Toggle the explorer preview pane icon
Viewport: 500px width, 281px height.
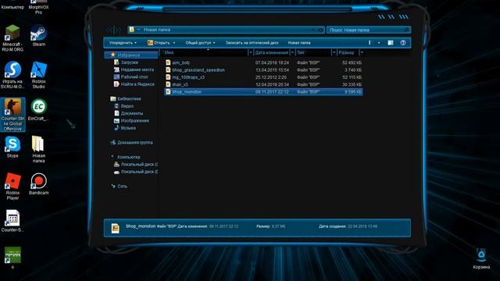(x=391, y=43)
